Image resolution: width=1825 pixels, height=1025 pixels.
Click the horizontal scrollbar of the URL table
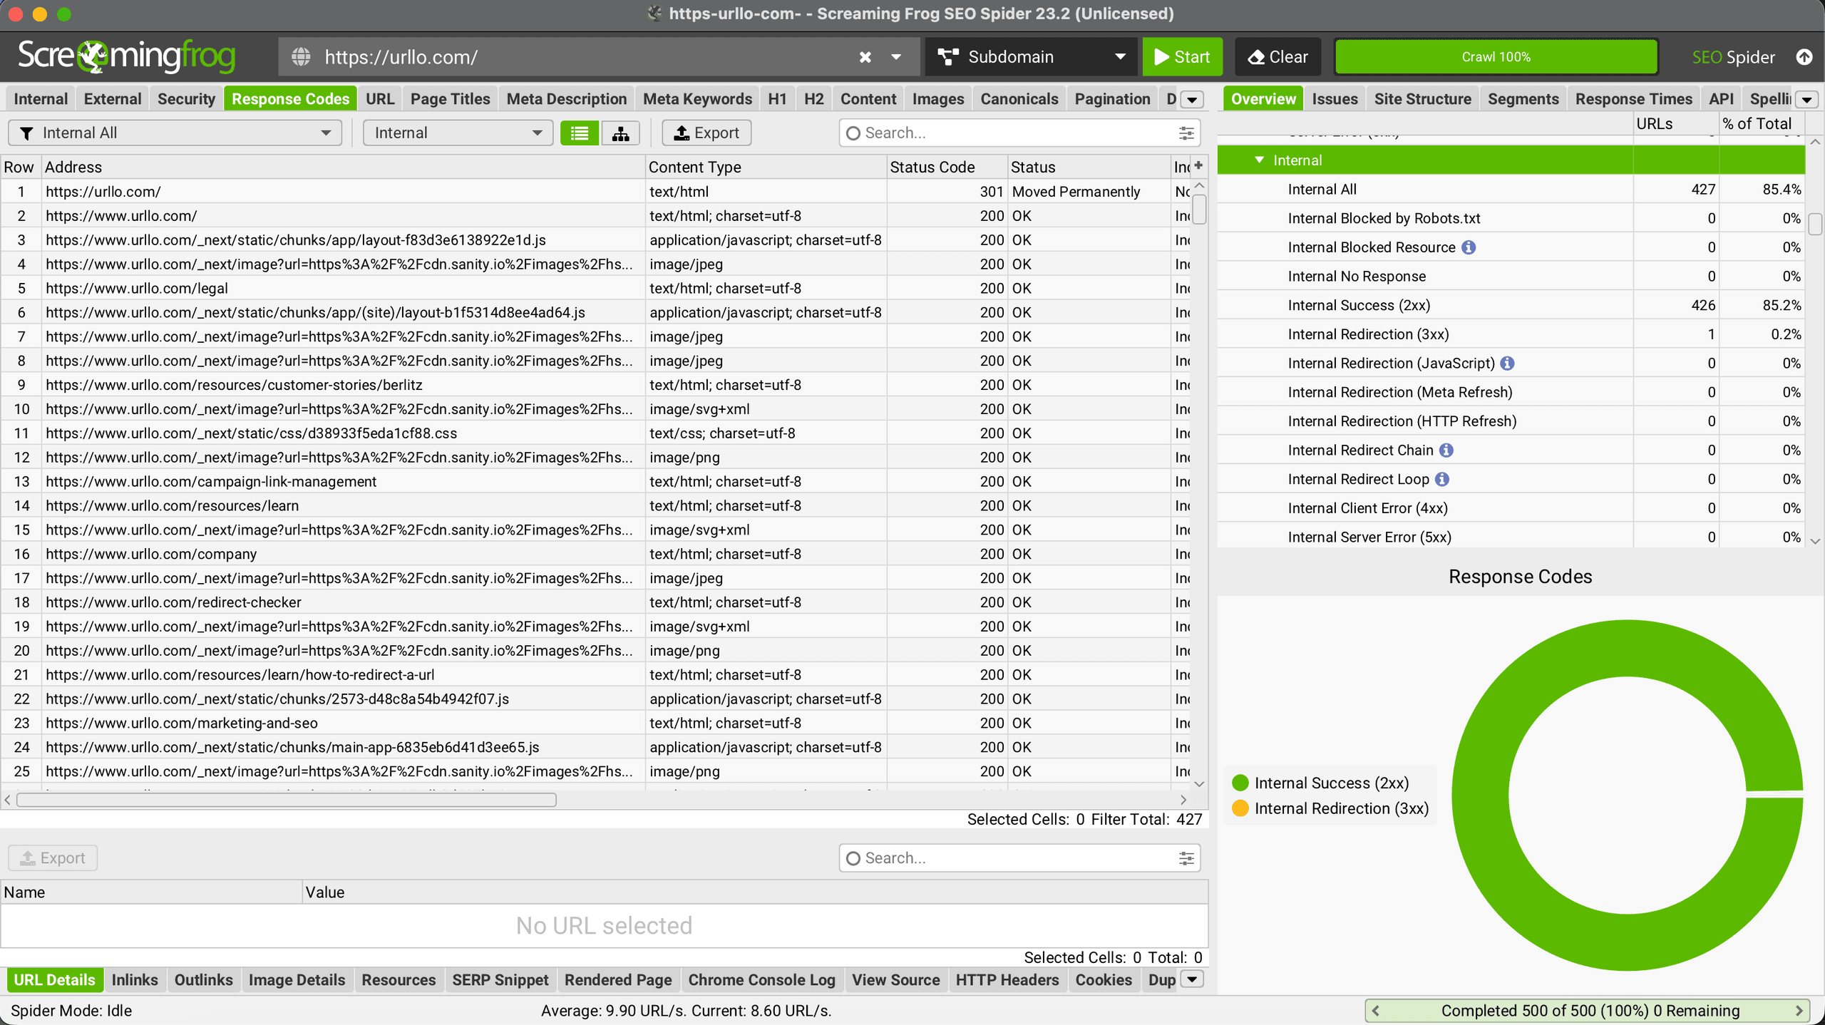(x=287, y=800)
